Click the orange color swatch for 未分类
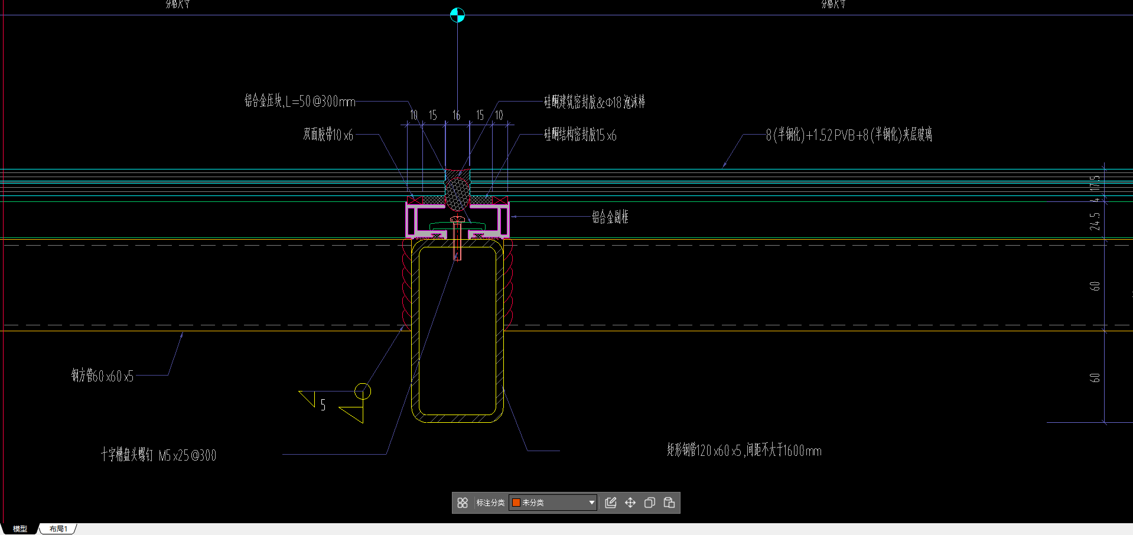1133x535 pixels. coord(516,503)
